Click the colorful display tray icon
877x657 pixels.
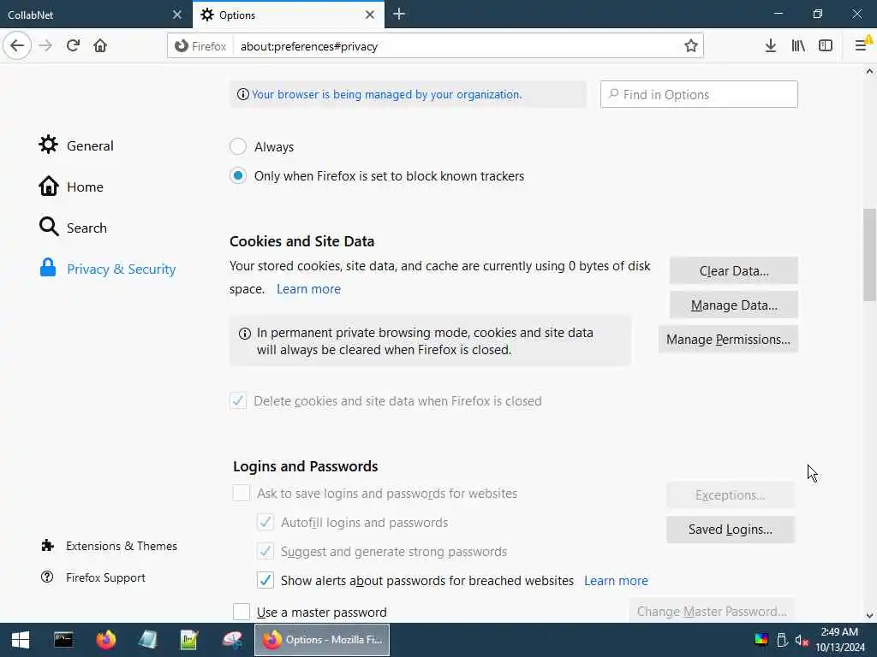(761, 640)
